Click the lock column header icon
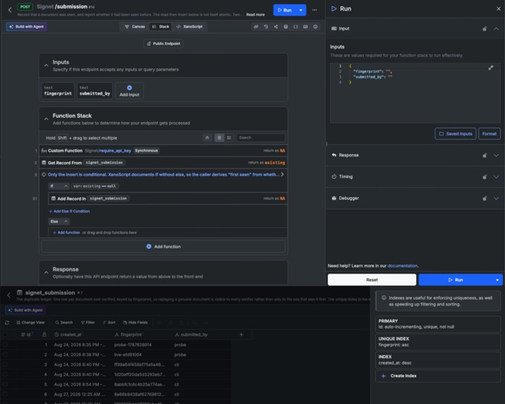 coord(44,335)
